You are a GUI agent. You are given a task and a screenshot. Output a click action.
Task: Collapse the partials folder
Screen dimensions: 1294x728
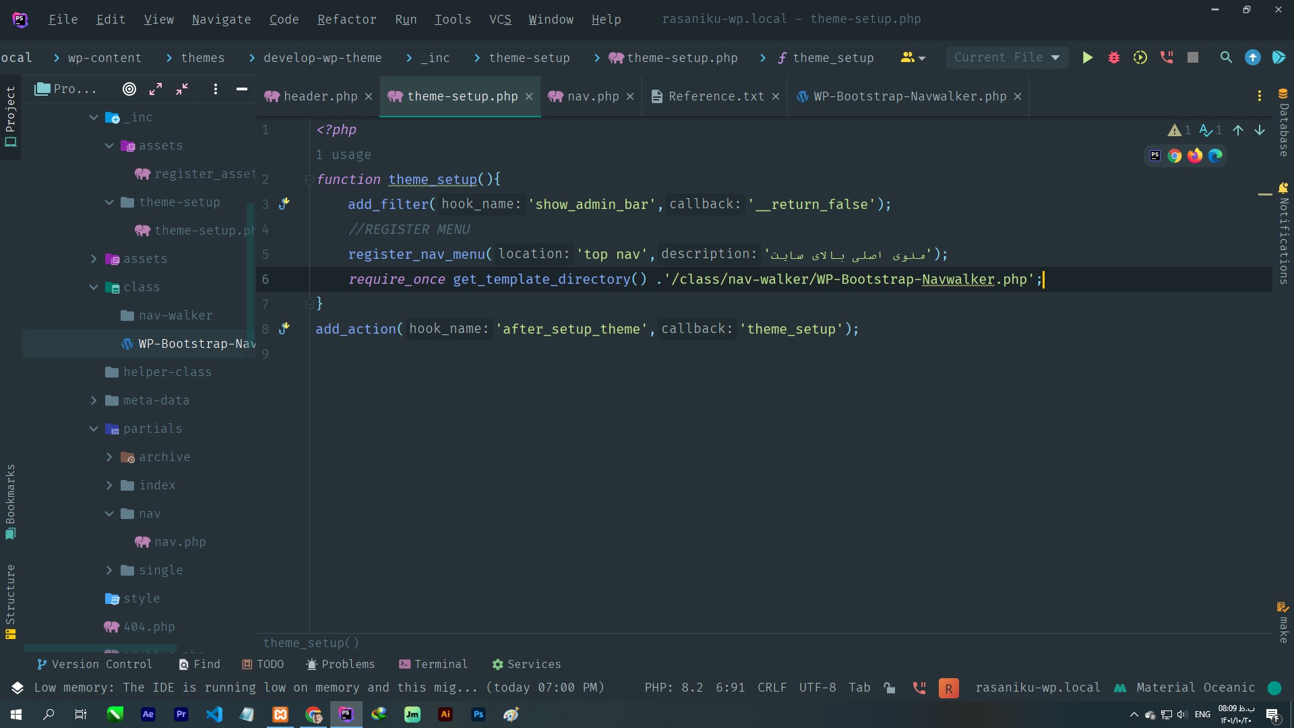click(x=94, y=429)
